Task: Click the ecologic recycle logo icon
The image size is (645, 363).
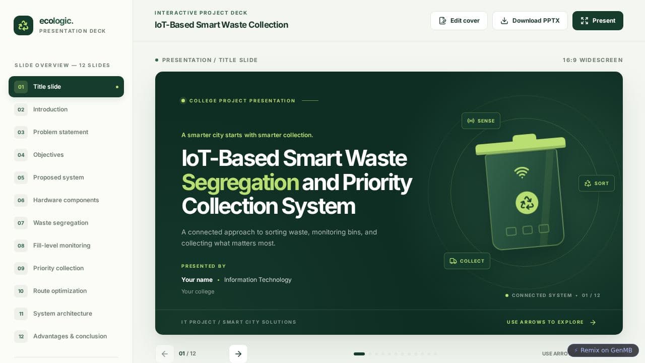Action: click(23, 25)
